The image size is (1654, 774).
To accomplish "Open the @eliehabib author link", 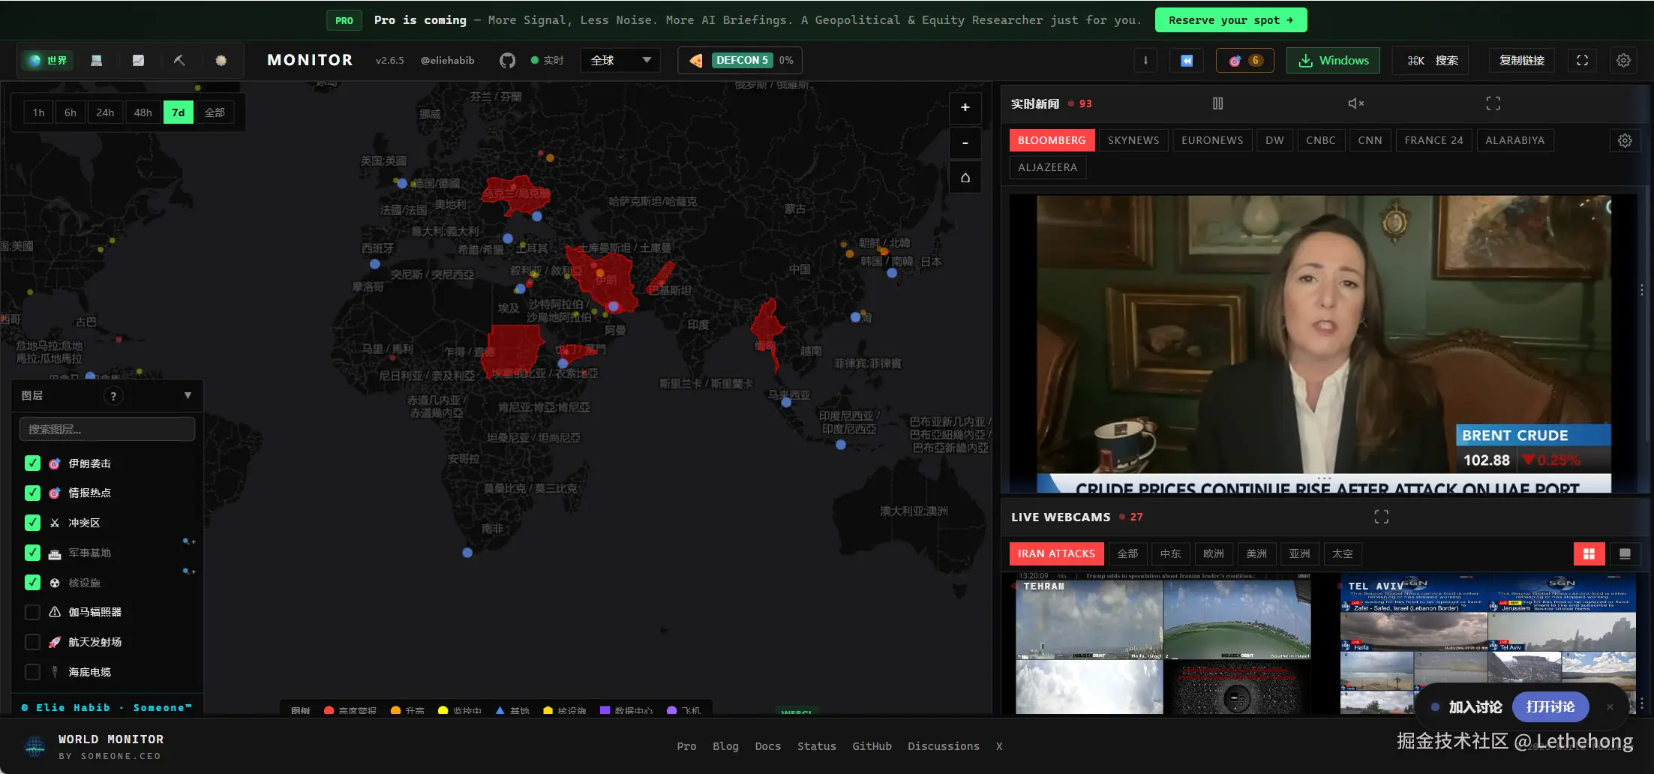I will coord(448,61).
